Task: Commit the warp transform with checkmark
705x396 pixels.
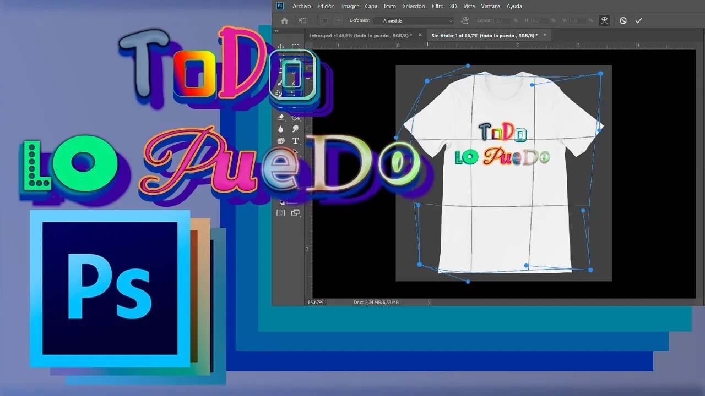Action: [x=639, y=20]
